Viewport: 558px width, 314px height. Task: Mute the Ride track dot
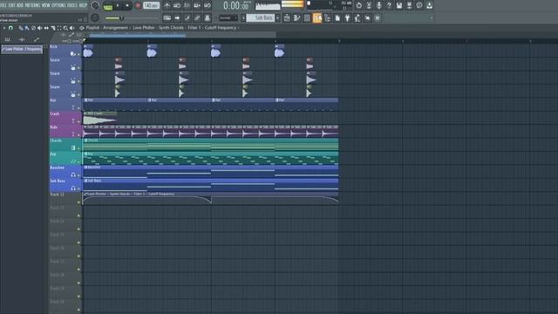tap(78, 134)
